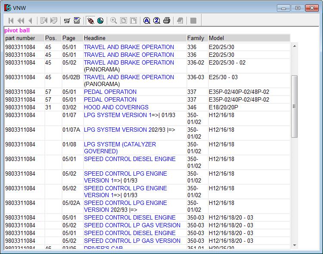The image size is (323, 254).
Task: Click the page cell '05/02A'
Action: (x=71, y=203)
